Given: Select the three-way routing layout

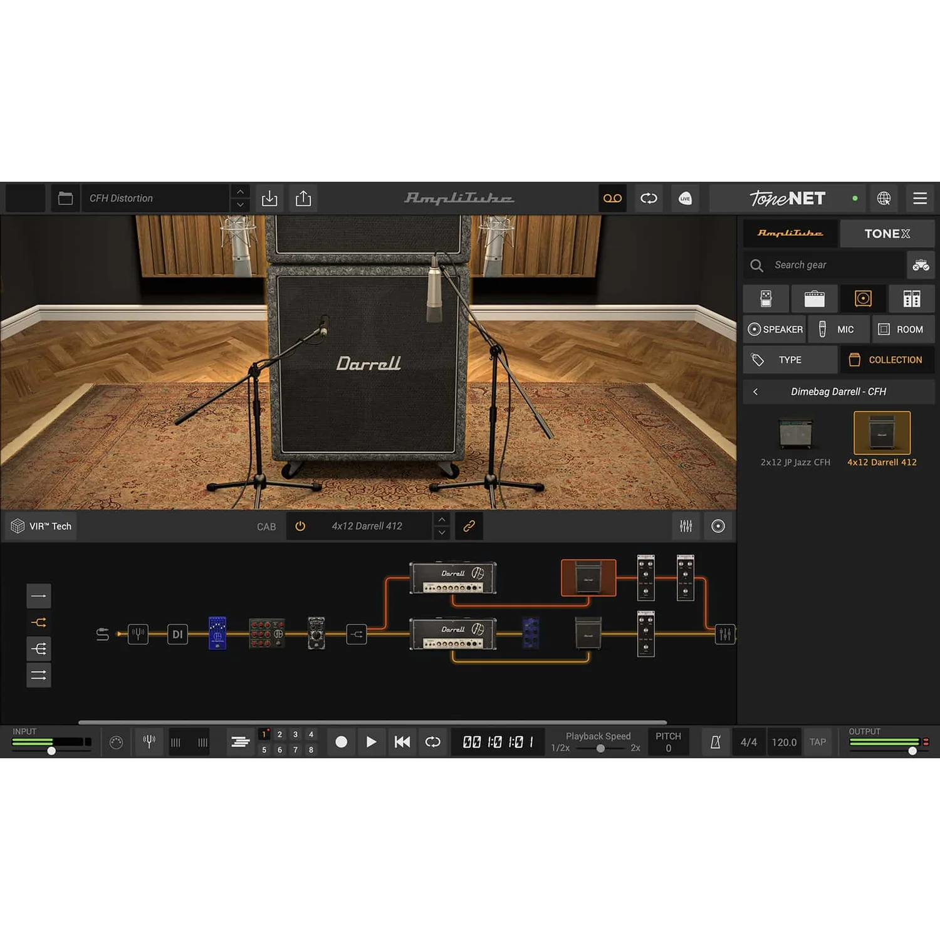Looking at the screenshot, I should click(x=39, y=649).
